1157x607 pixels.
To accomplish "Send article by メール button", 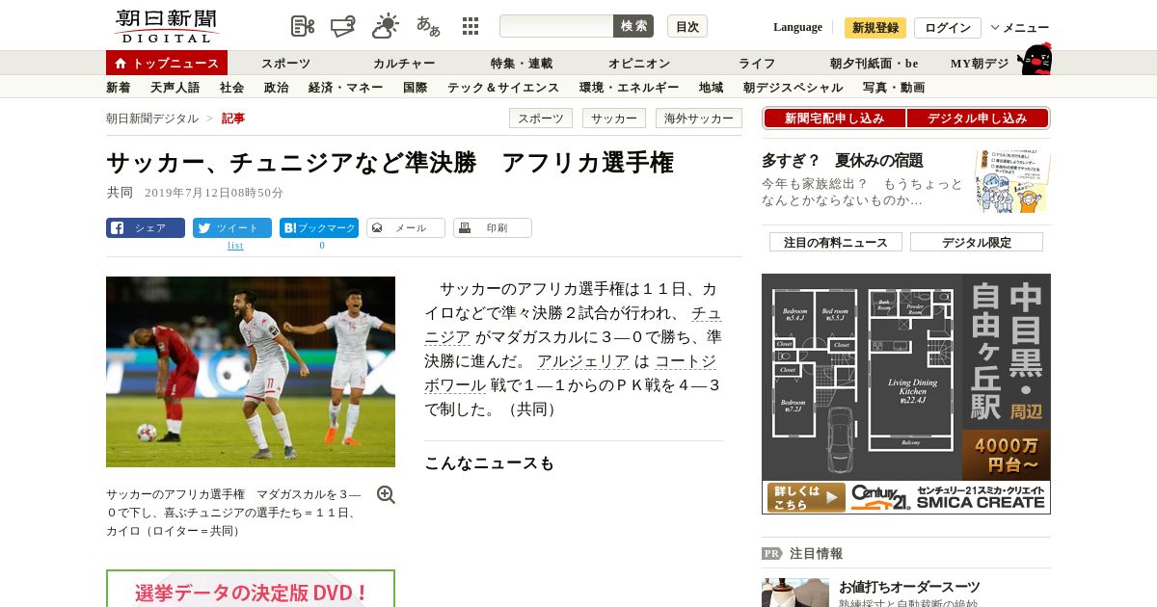I will (406, 228).
